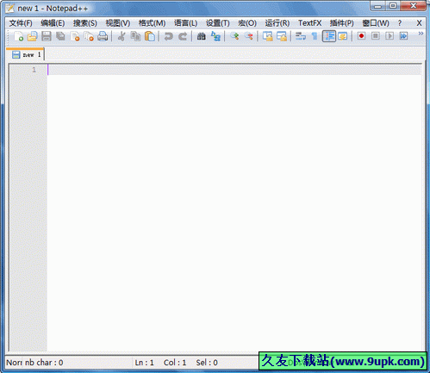Viewport: 430px width, 373px height.
Task: Open the 搜索(S) menu
Action: click(85, 23)
